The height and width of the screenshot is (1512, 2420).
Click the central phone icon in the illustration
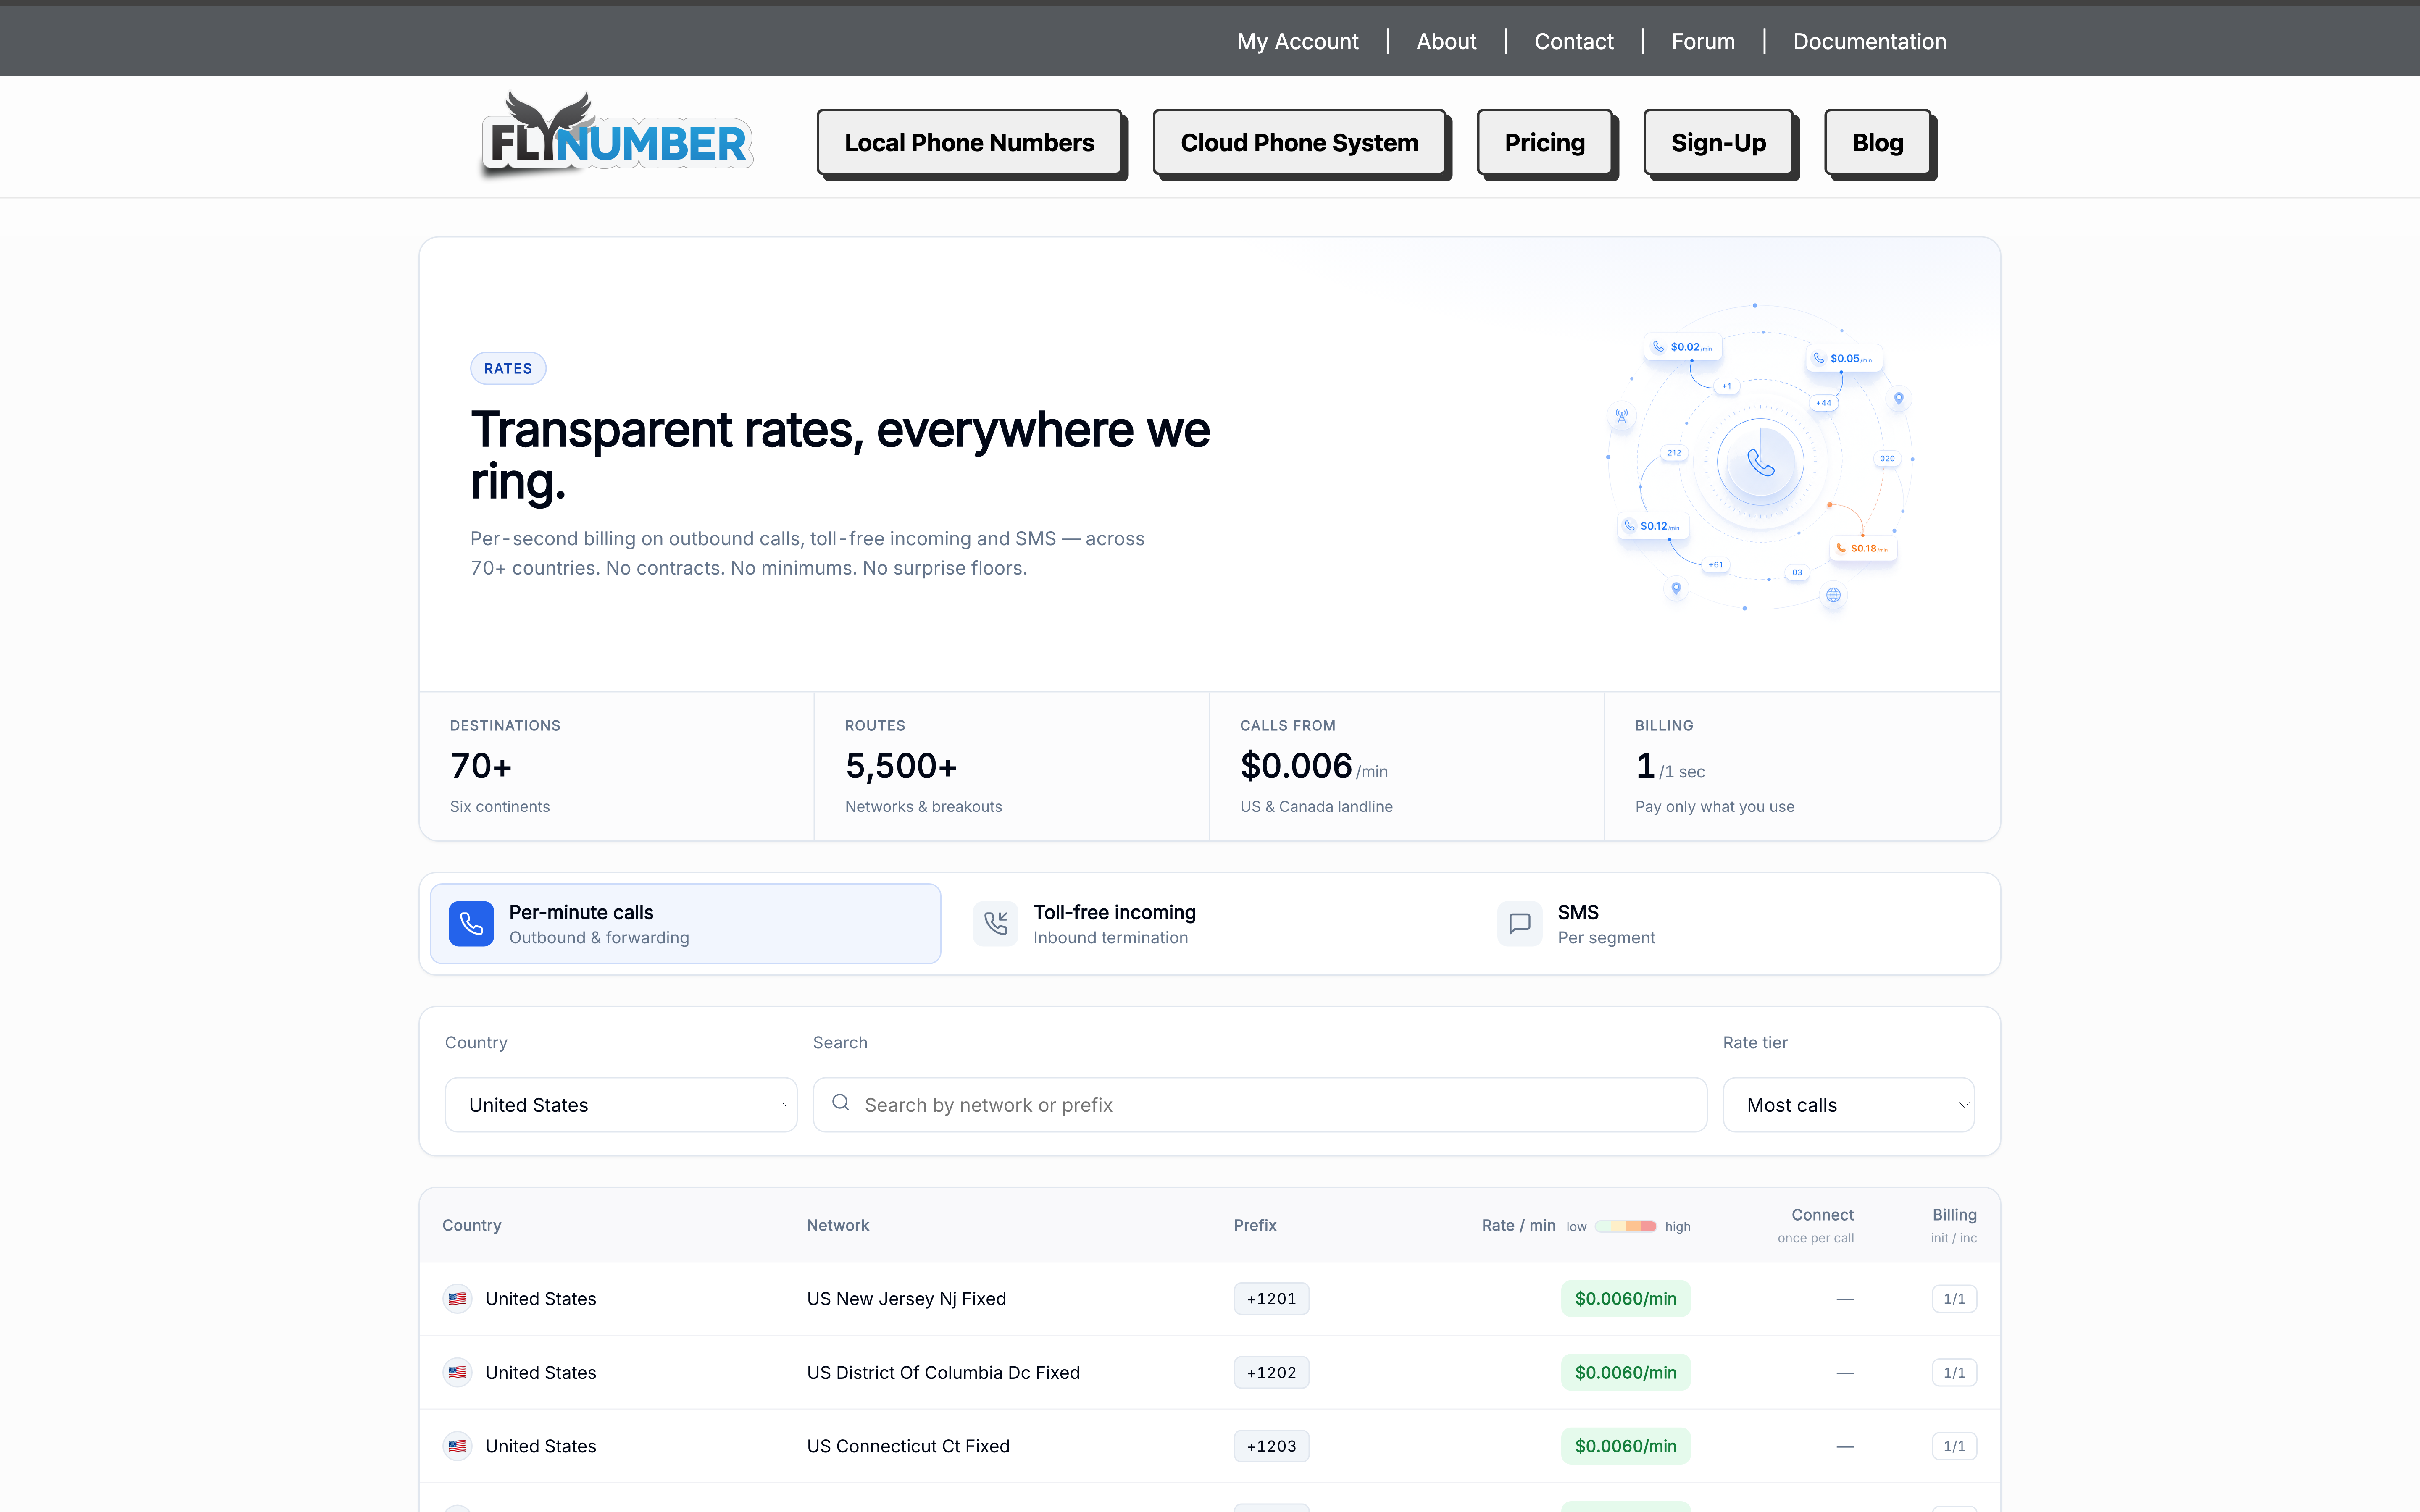click(1760, 462)
